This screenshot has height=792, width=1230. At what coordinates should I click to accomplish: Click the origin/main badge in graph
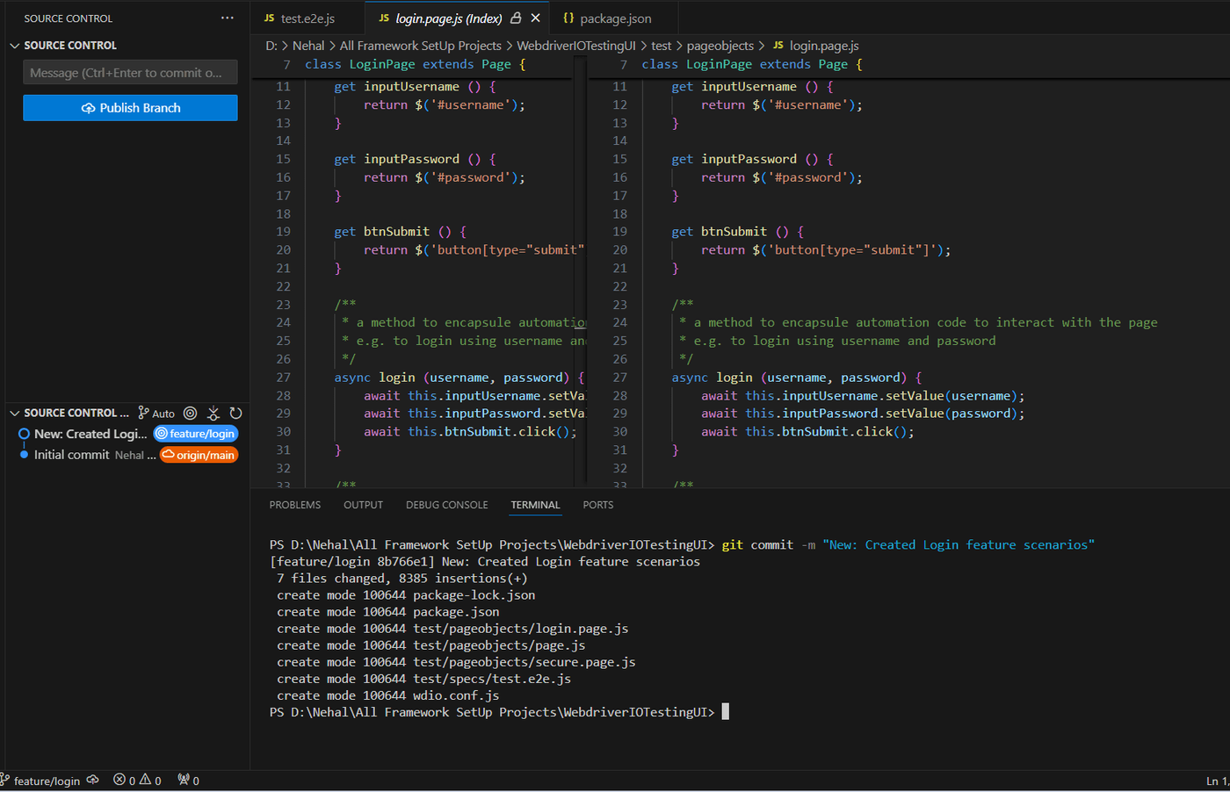[199, 455]
